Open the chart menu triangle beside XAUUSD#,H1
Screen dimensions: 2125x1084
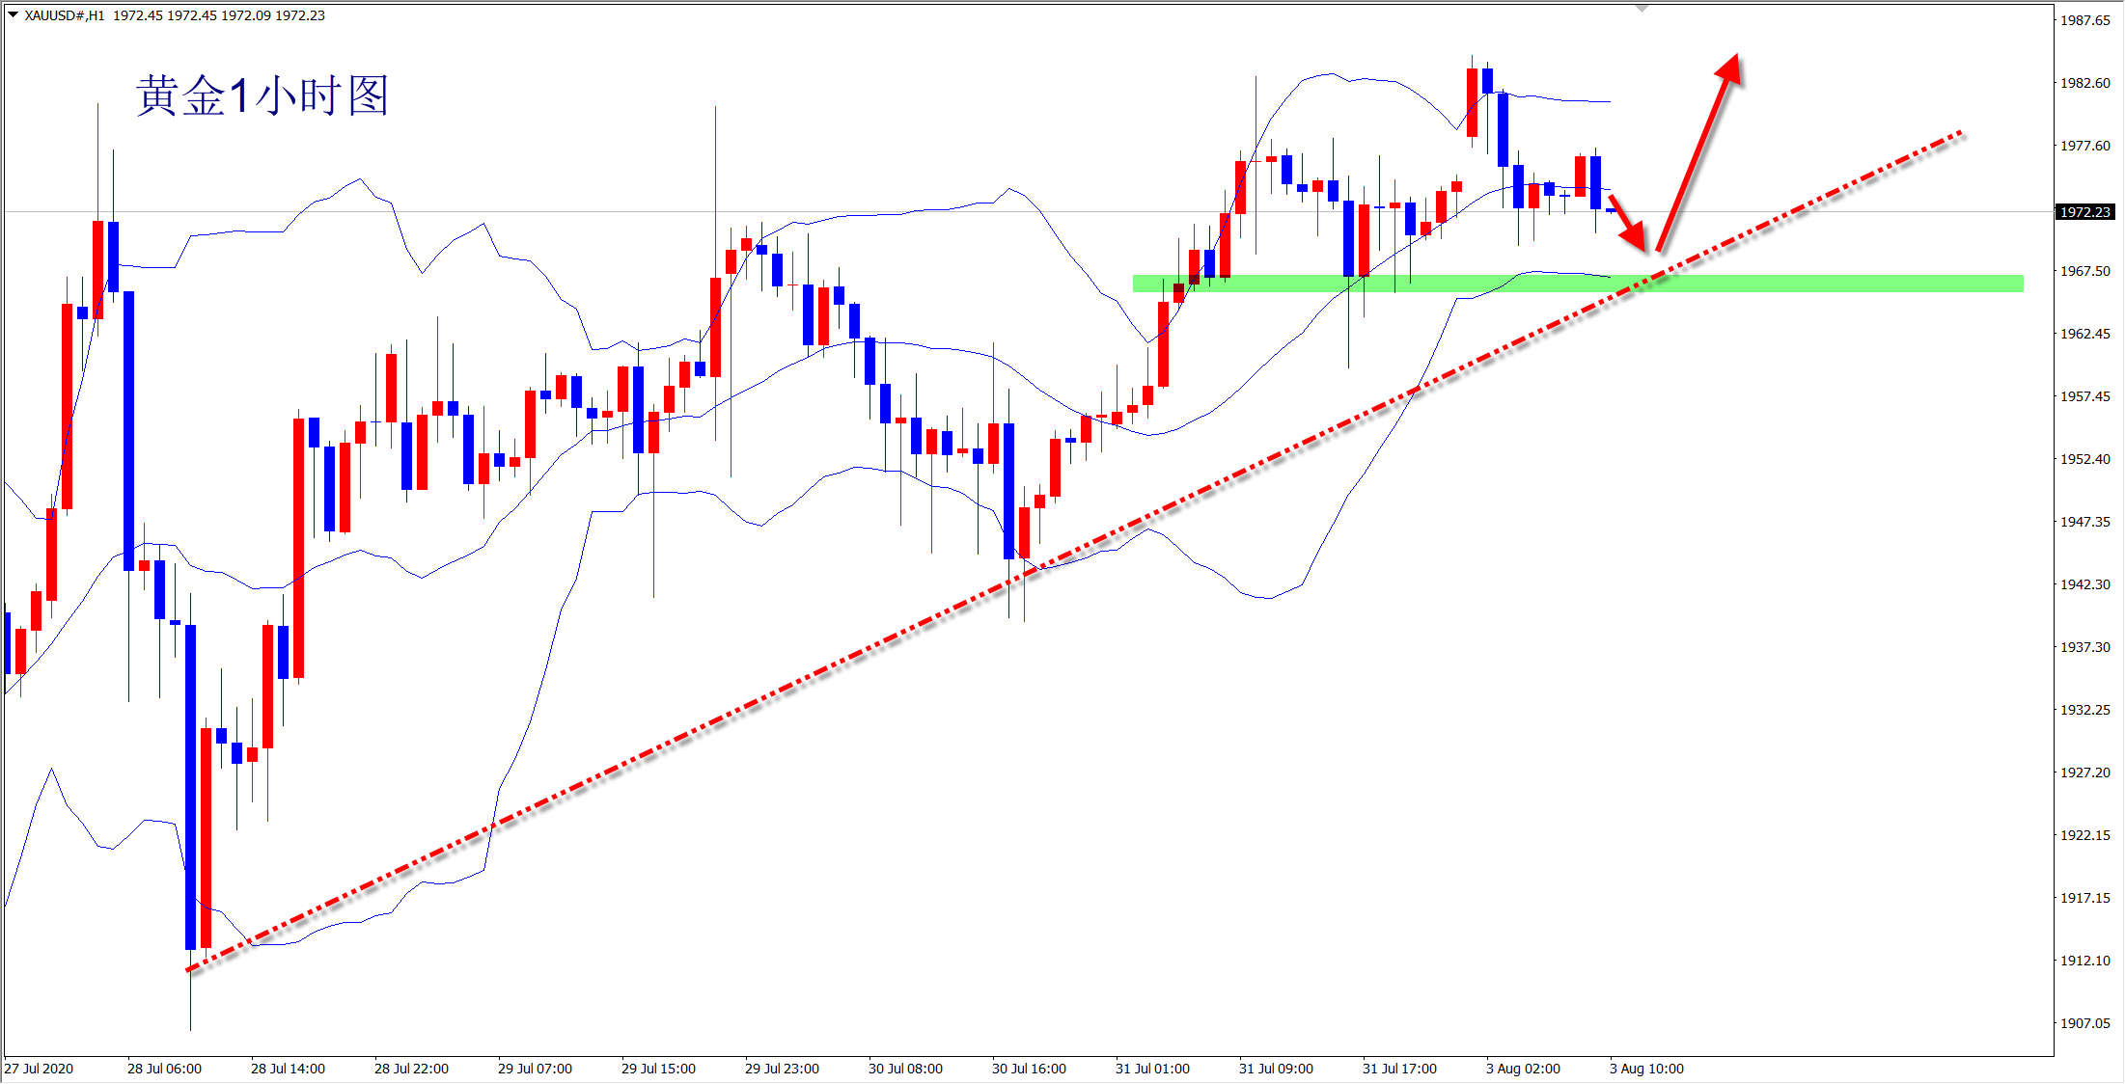click(14, 15)
